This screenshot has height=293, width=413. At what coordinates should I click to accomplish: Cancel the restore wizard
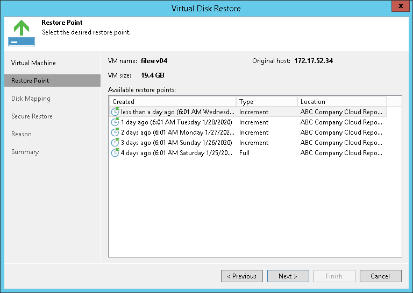pos(380,276)
